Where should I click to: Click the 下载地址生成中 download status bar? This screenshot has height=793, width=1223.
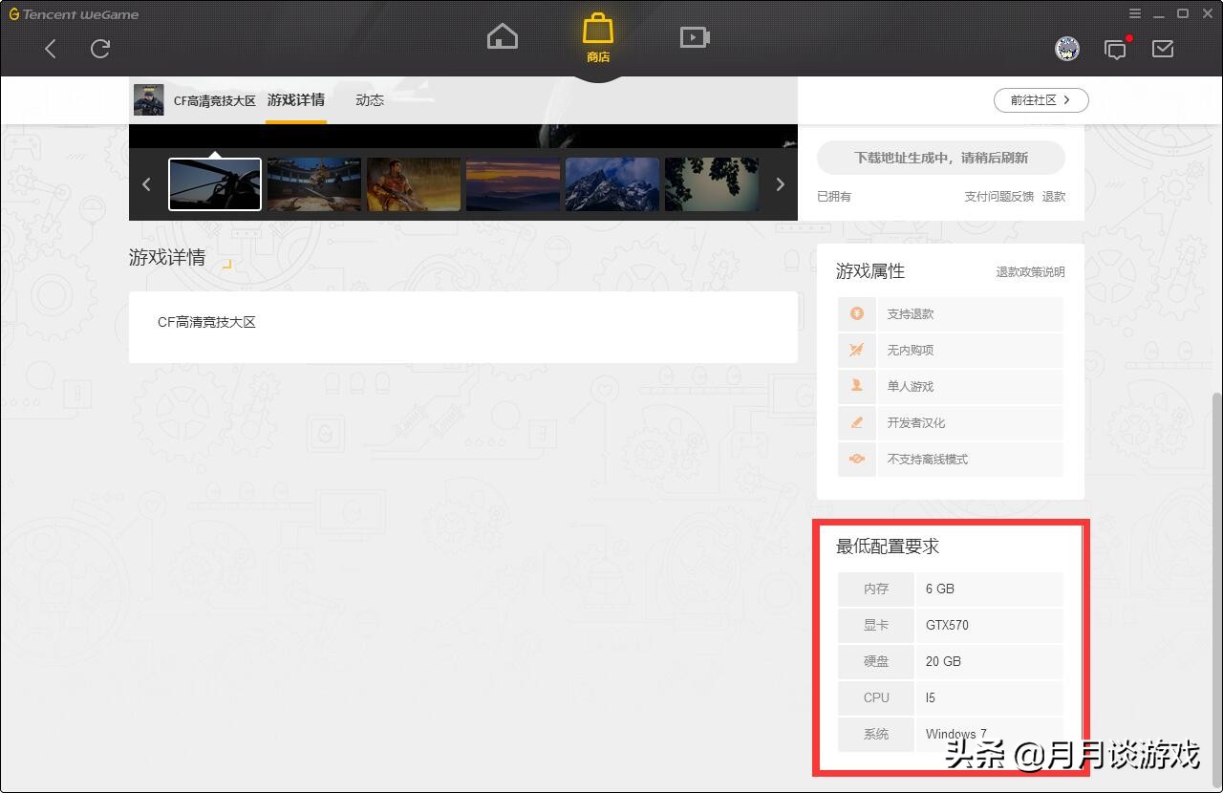940,157
